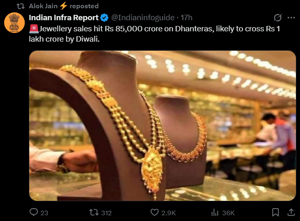Viewport: 300px width, 221px height.
Task: Enlarge the gold necklace jewellery photo
Action: (x=162, y=126)
